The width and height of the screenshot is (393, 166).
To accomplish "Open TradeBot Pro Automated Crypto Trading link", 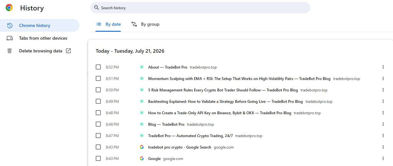I will (x=190, y=136).
